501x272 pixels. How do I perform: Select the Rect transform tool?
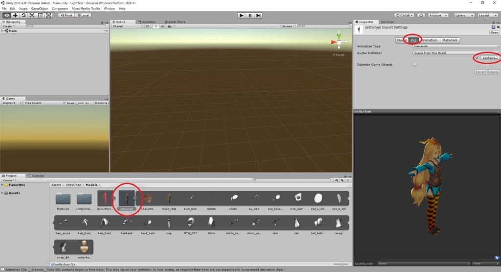40,15
